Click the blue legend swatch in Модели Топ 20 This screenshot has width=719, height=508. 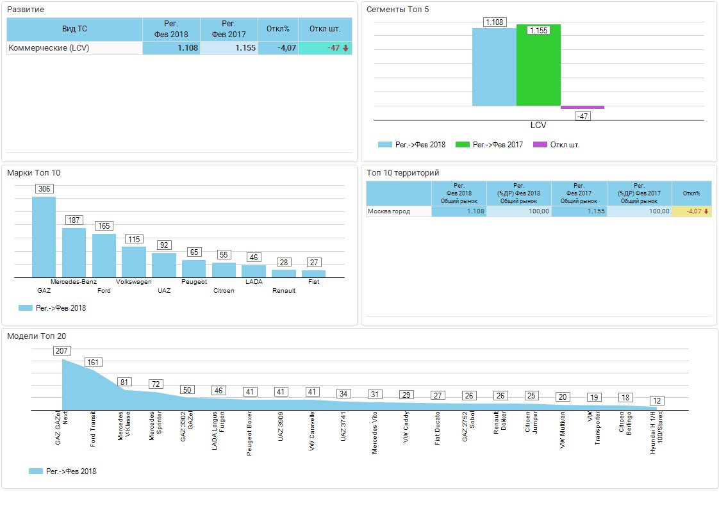point(36,471)
